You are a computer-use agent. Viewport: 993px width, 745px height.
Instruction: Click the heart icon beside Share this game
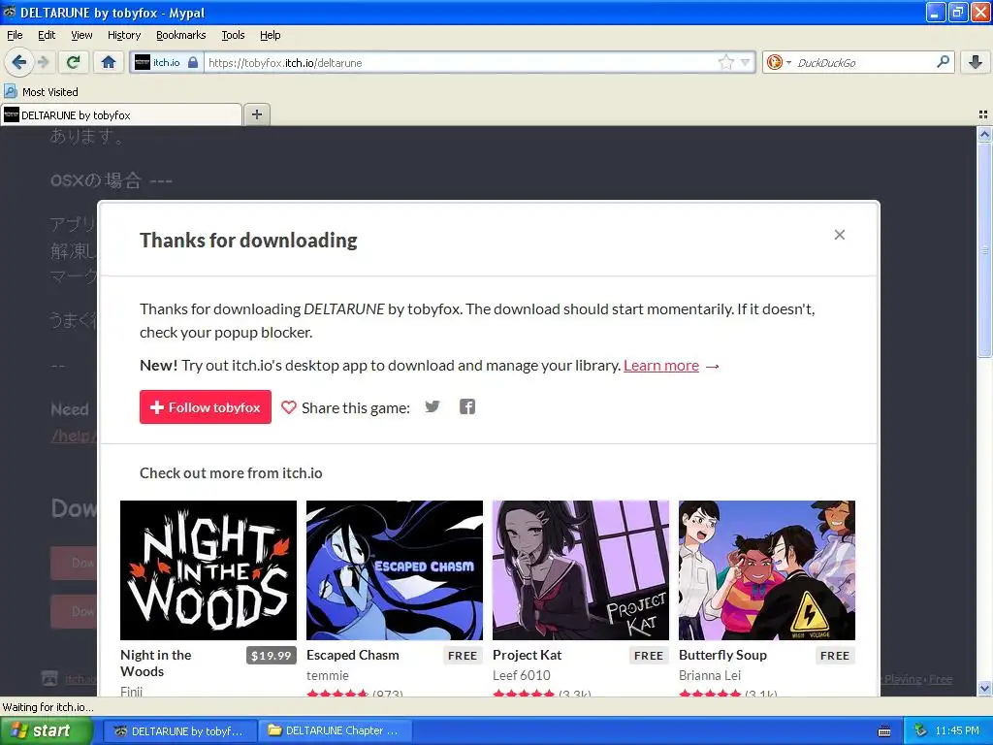[288, 407]
